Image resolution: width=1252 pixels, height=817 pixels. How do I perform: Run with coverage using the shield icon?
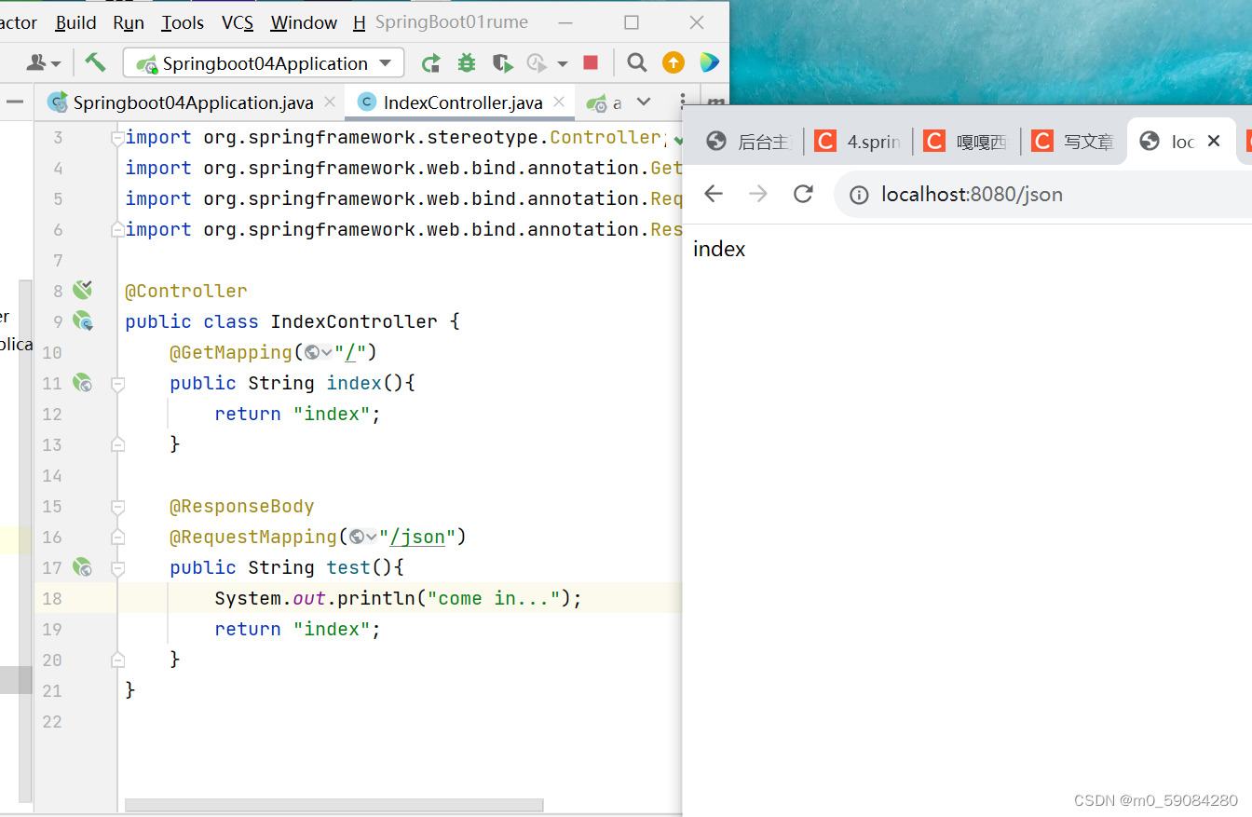coord(502,62)
